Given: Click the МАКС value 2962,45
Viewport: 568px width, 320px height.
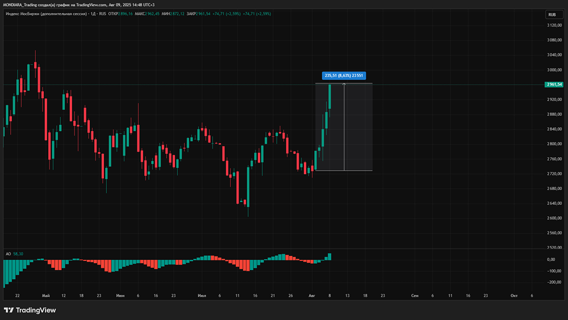Looking at the screenshot, I should click(152, 14).
